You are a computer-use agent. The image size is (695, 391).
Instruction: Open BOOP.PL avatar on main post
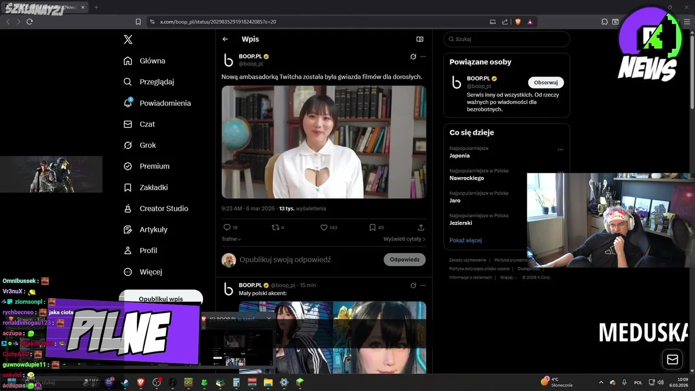[x=229, y=60]
